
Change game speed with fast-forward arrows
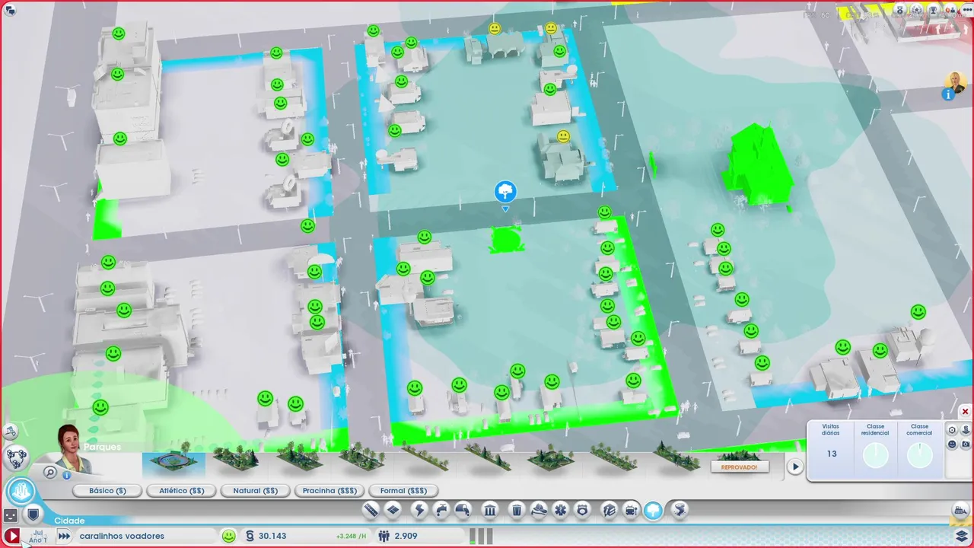(x=65, y=536)
